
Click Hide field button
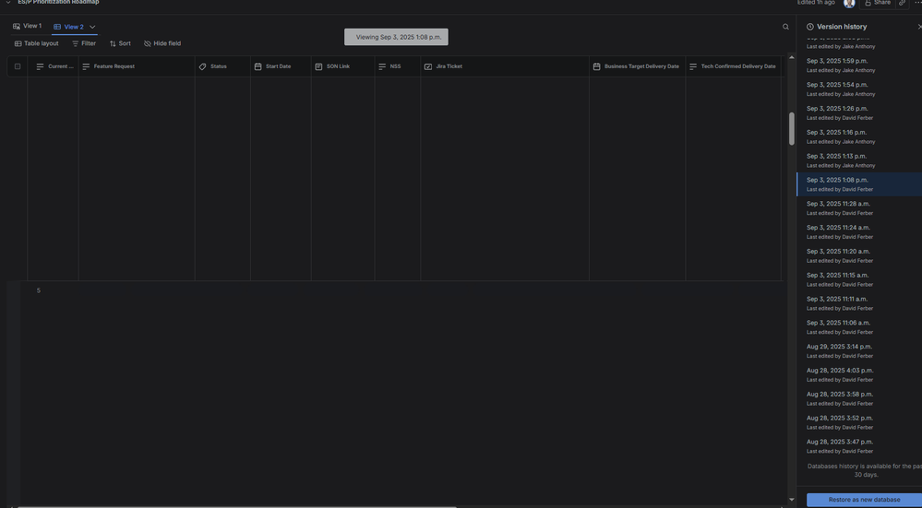pos(162,43)
